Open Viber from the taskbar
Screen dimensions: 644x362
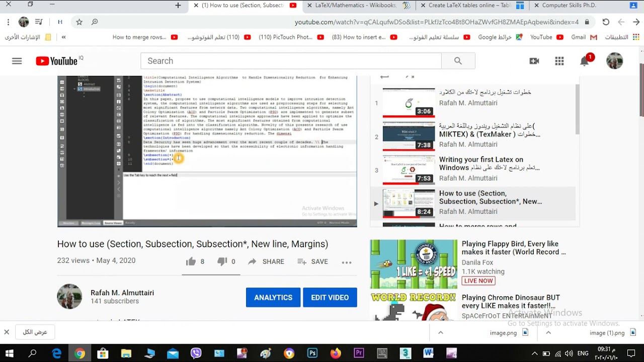coord(196,353)
